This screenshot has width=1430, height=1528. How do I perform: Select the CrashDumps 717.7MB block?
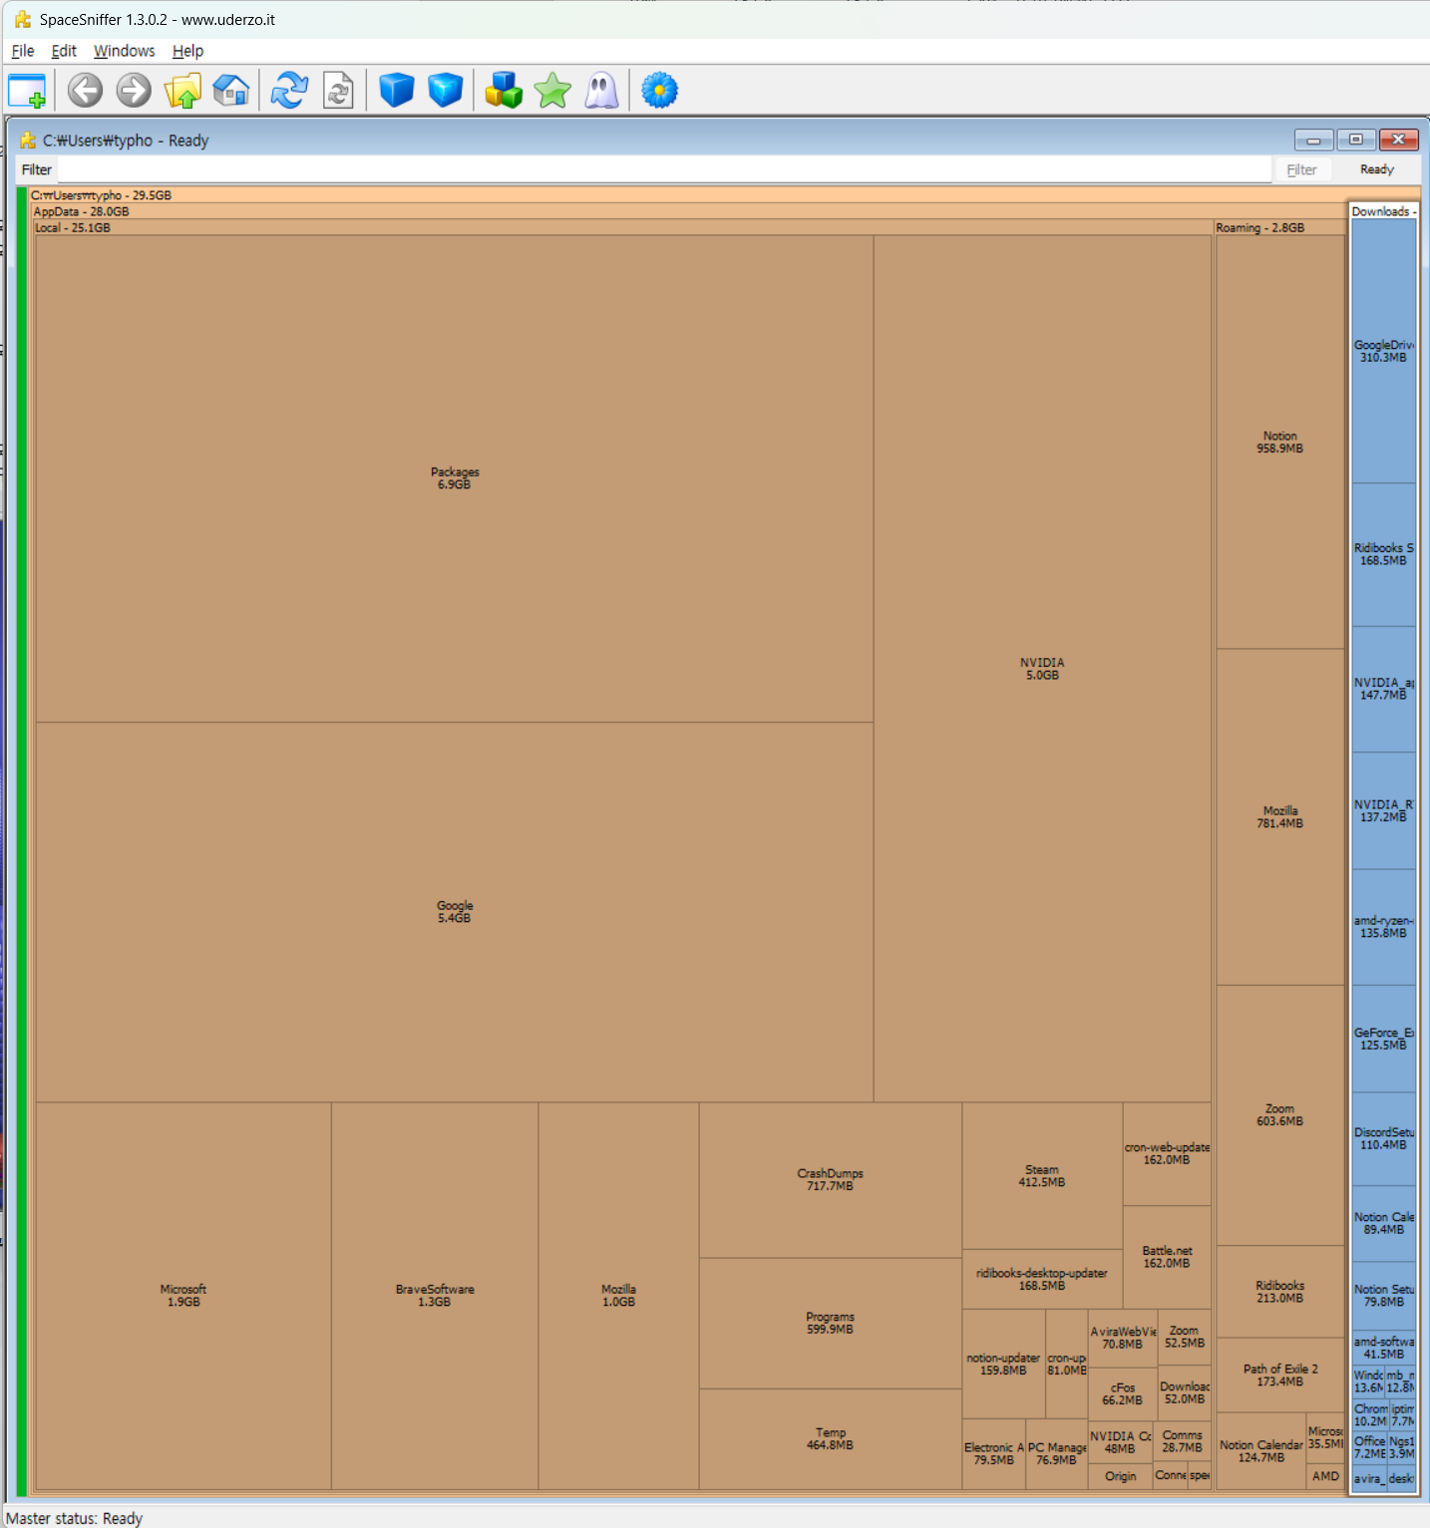[x=831, y=1180]
